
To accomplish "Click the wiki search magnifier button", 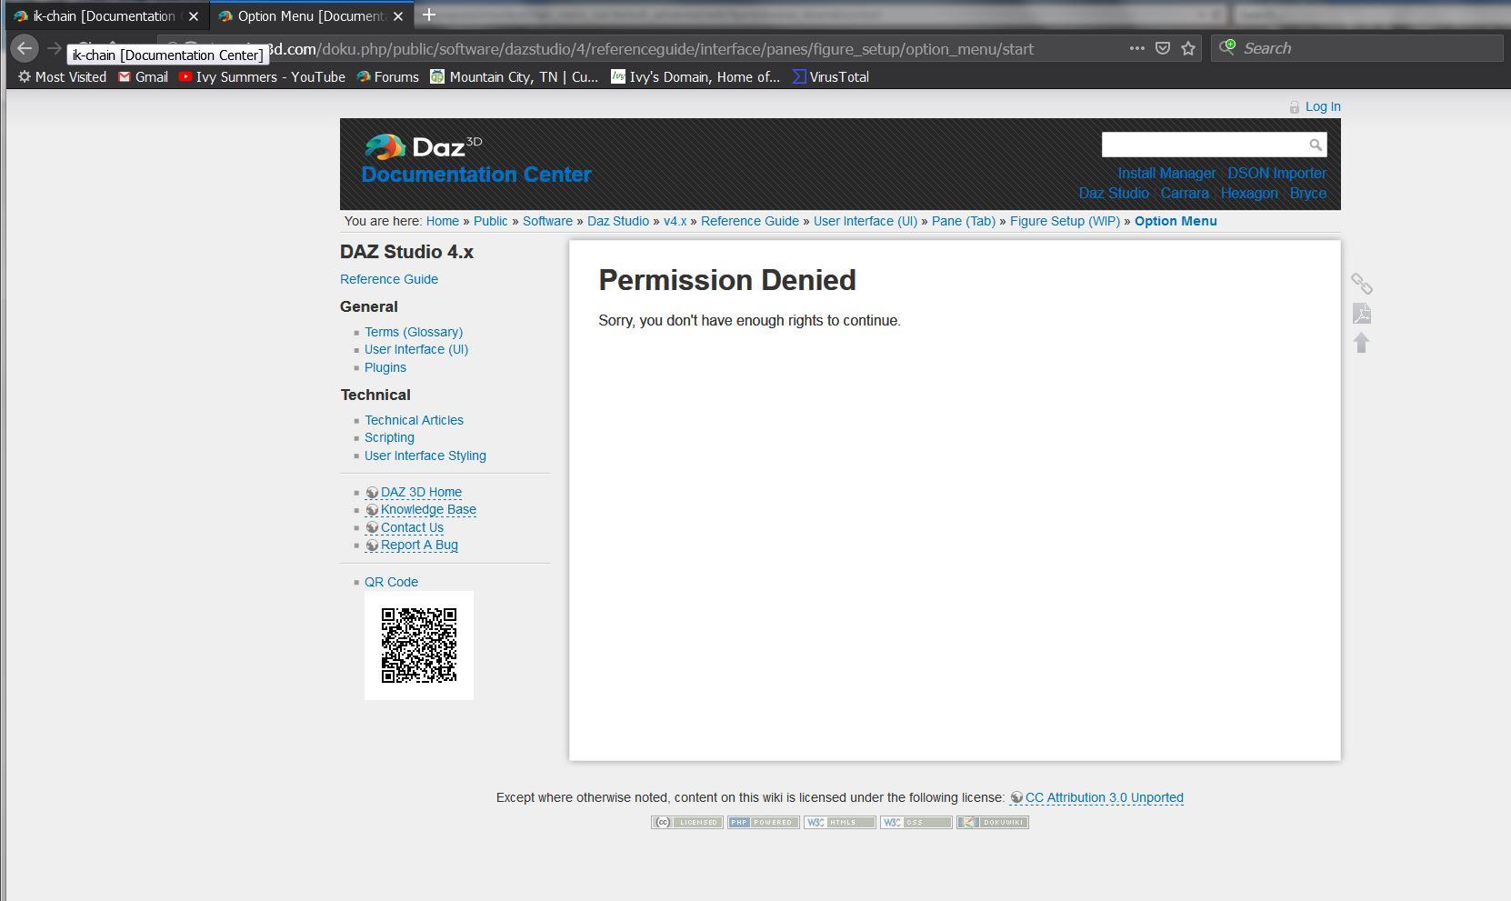I will coord(1316,145).
